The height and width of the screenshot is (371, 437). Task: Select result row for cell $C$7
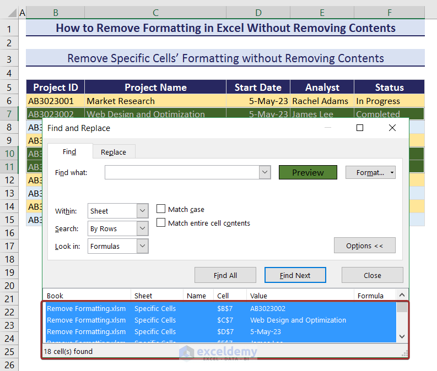pyautogui.click(x=221, y=320)
